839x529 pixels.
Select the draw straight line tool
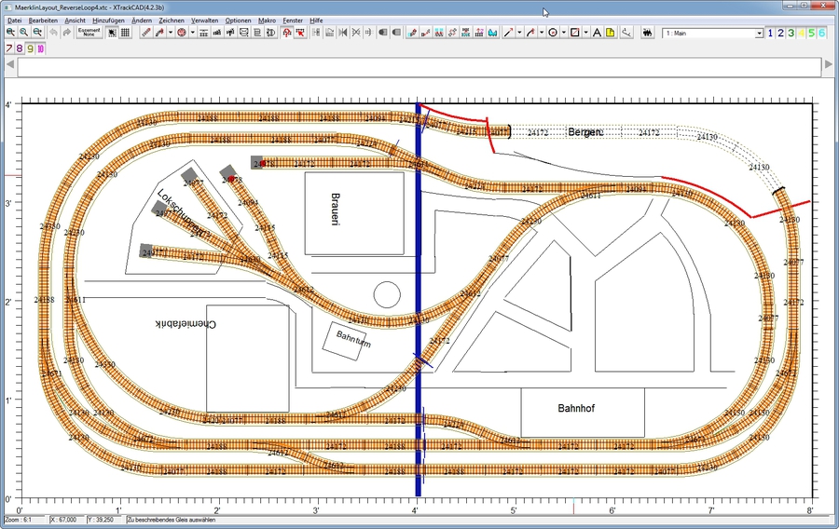[x=508, y=33]
